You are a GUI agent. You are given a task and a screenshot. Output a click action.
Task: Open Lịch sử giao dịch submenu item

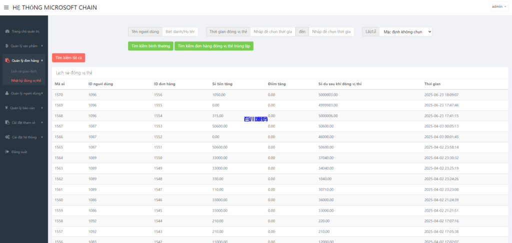tap(24, 71)
